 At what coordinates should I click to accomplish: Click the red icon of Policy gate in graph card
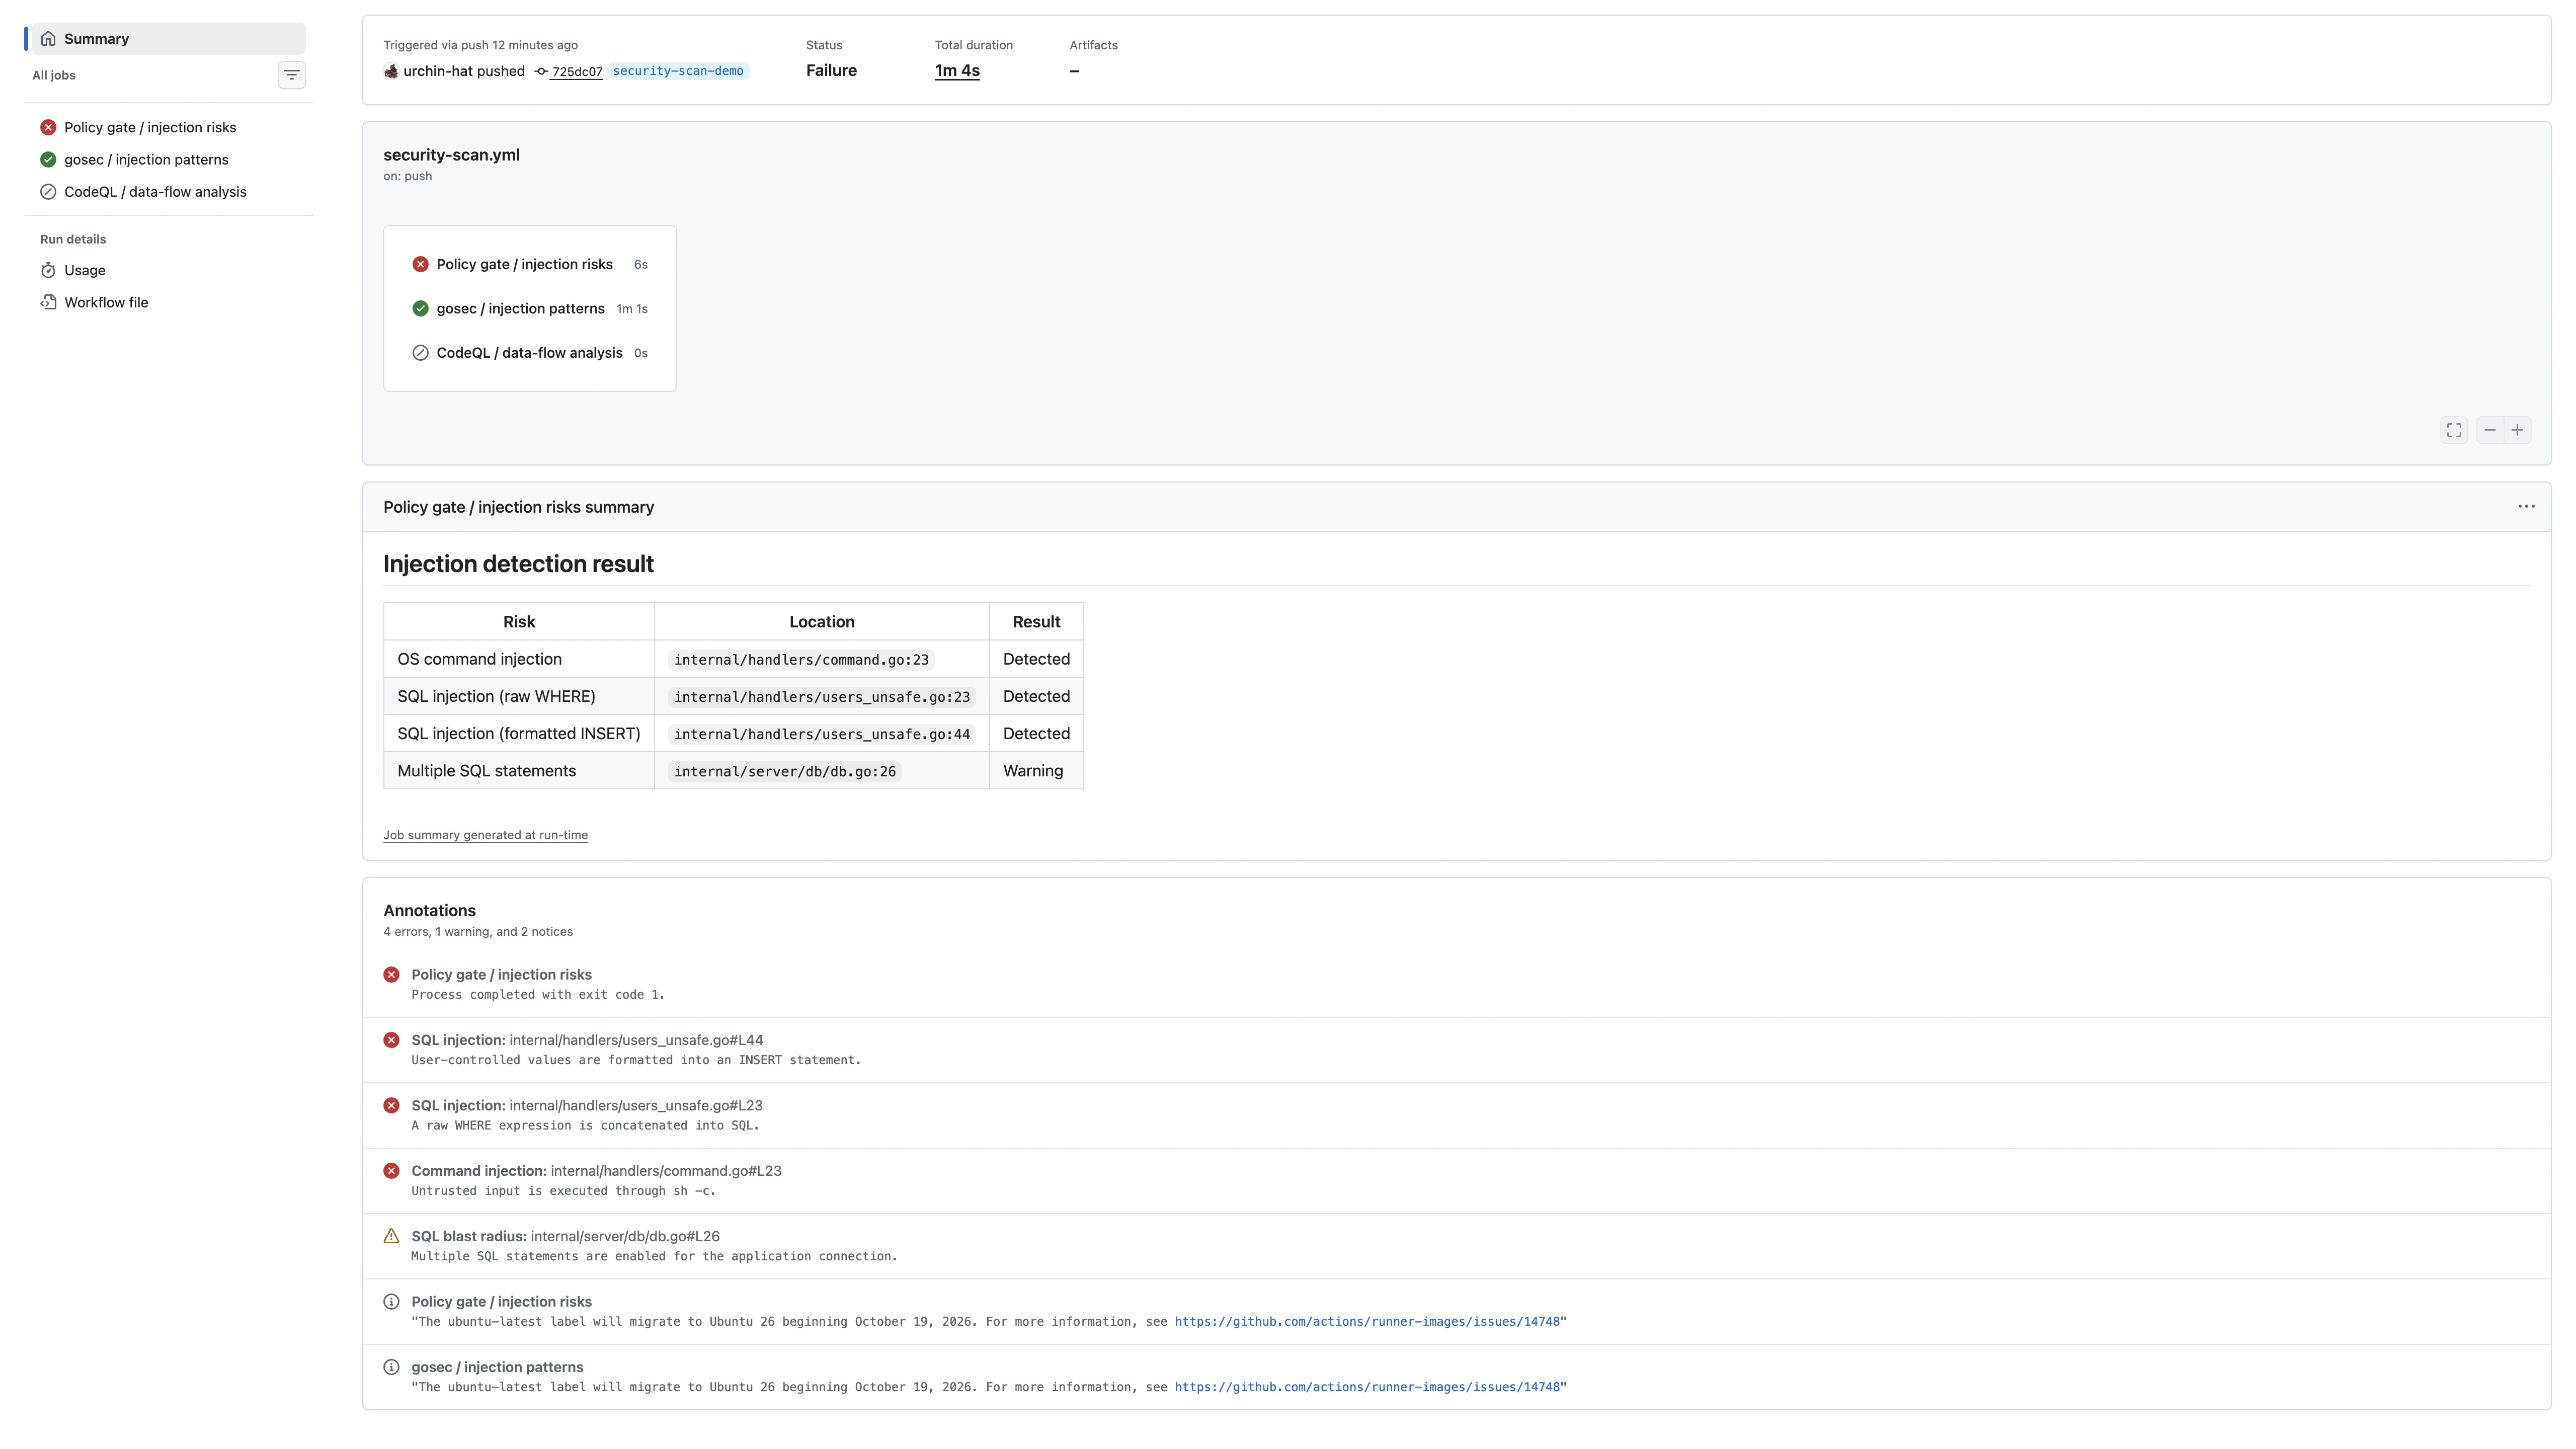click(x=420, y=264)
